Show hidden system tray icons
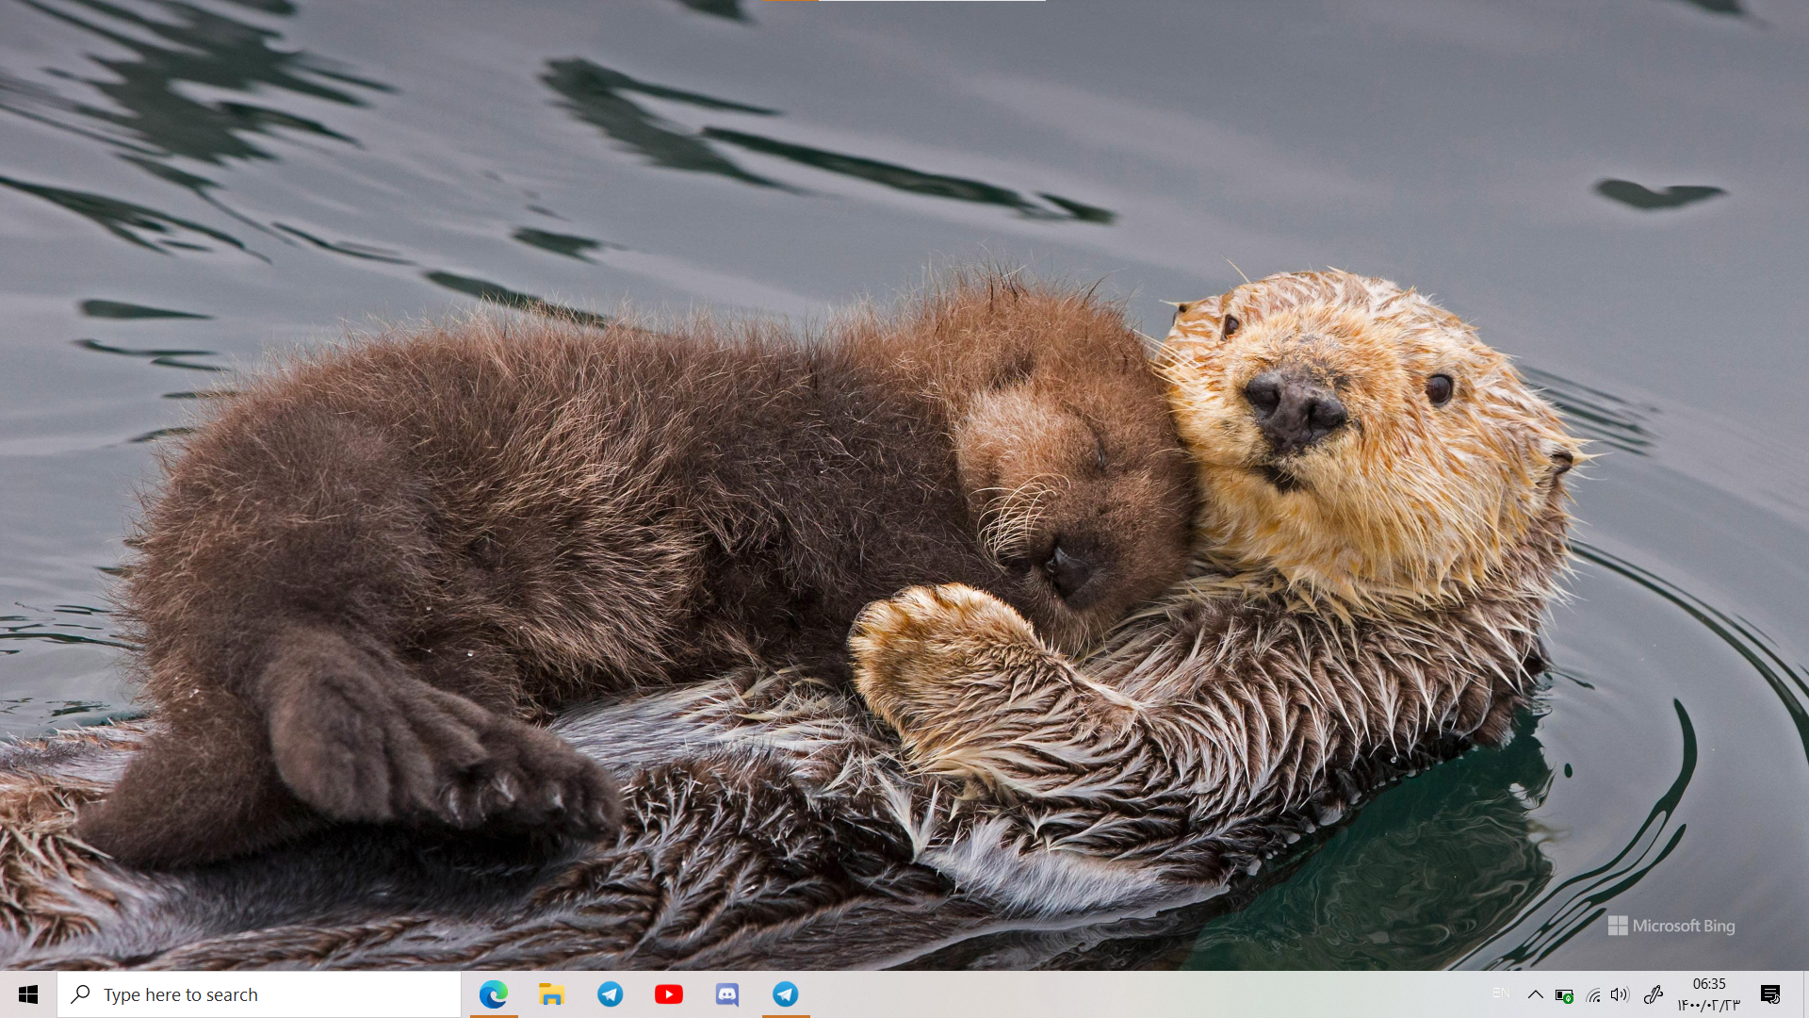This screenshot has width=1809, height=1018. click(1536, 994)
